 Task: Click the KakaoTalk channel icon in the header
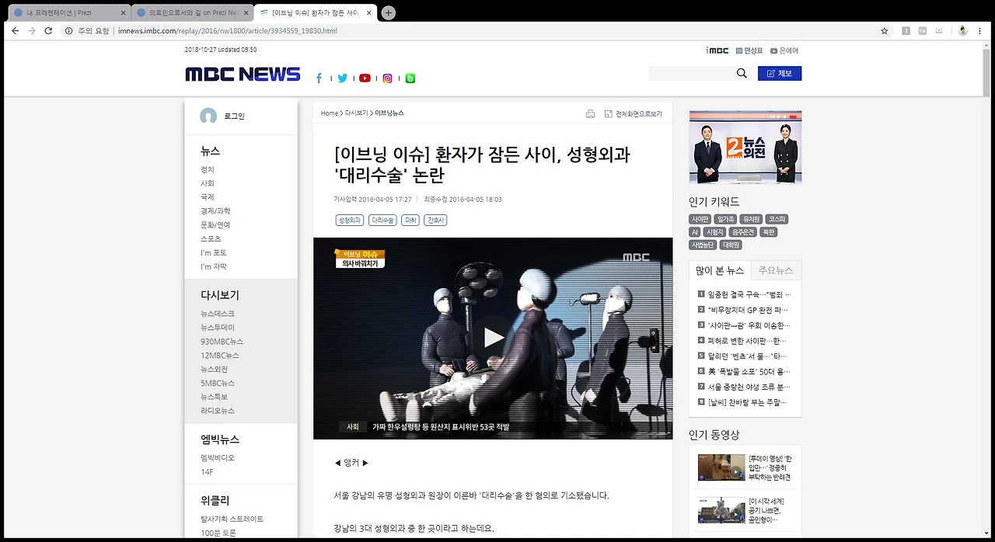pos(410,78)
